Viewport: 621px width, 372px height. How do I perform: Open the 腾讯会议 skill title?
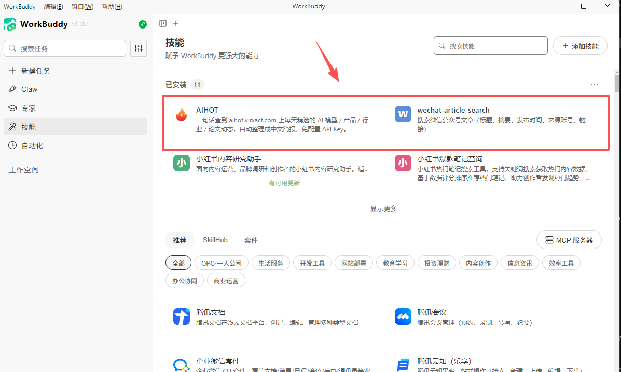tap(432, 312)
